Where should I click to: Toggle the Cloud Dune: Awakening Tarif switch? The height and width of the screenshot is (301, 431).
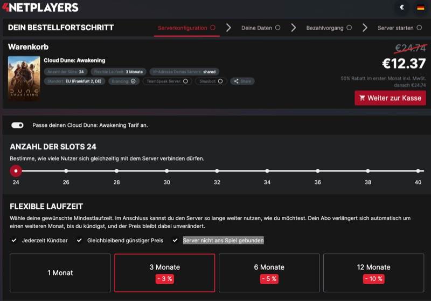[17, 125]
